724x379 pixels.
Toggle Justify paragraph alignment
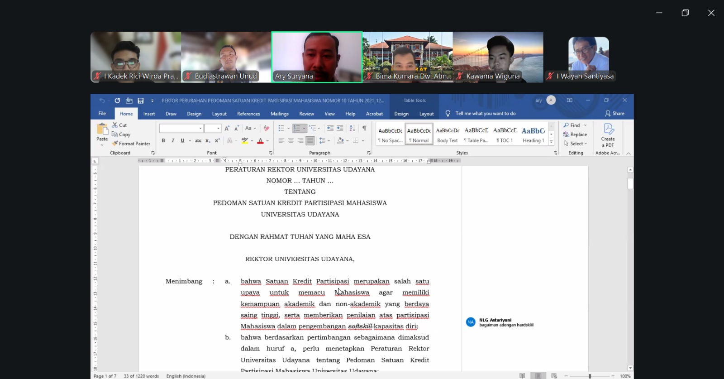310,141
